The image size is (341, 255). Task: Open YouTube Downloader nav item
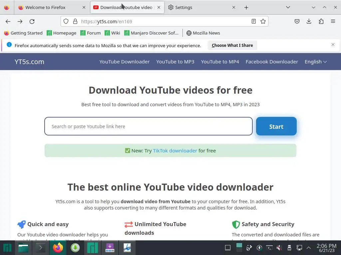coord(125,62)
